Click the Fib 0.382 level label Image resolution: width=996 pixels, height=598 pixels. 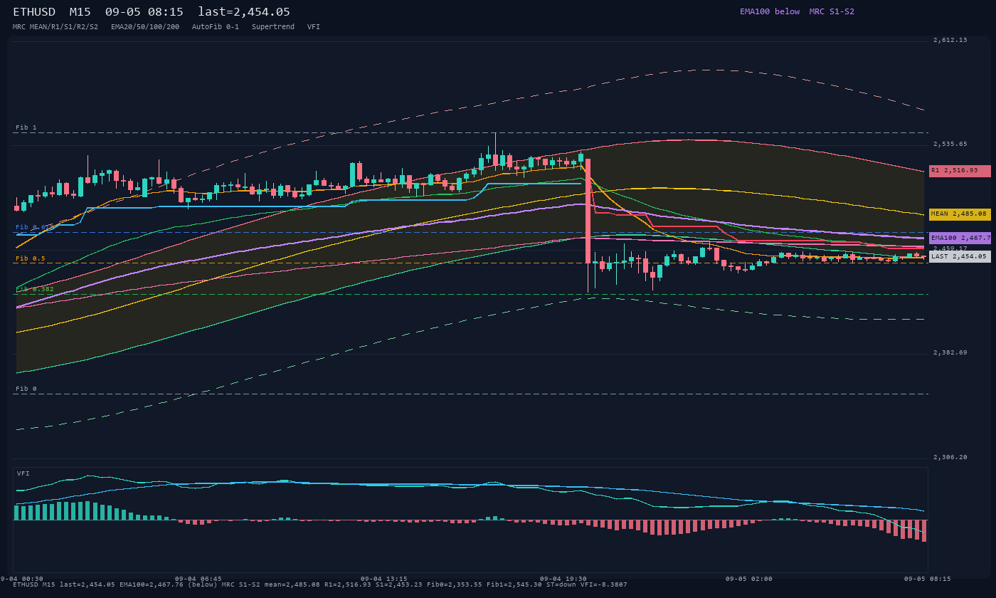[x=35, y=289]
